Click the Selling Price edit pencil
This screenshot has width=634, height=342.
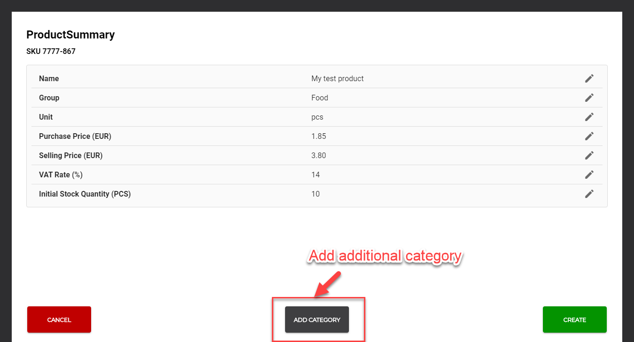click(589, 155)
